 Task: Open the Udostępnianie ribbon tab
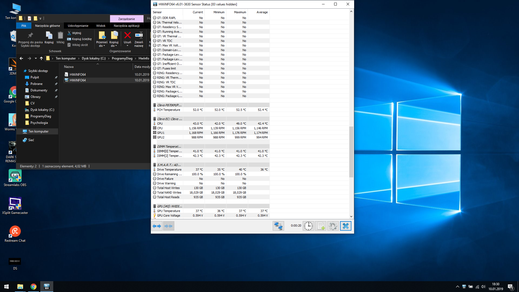(x=78, y=26)
